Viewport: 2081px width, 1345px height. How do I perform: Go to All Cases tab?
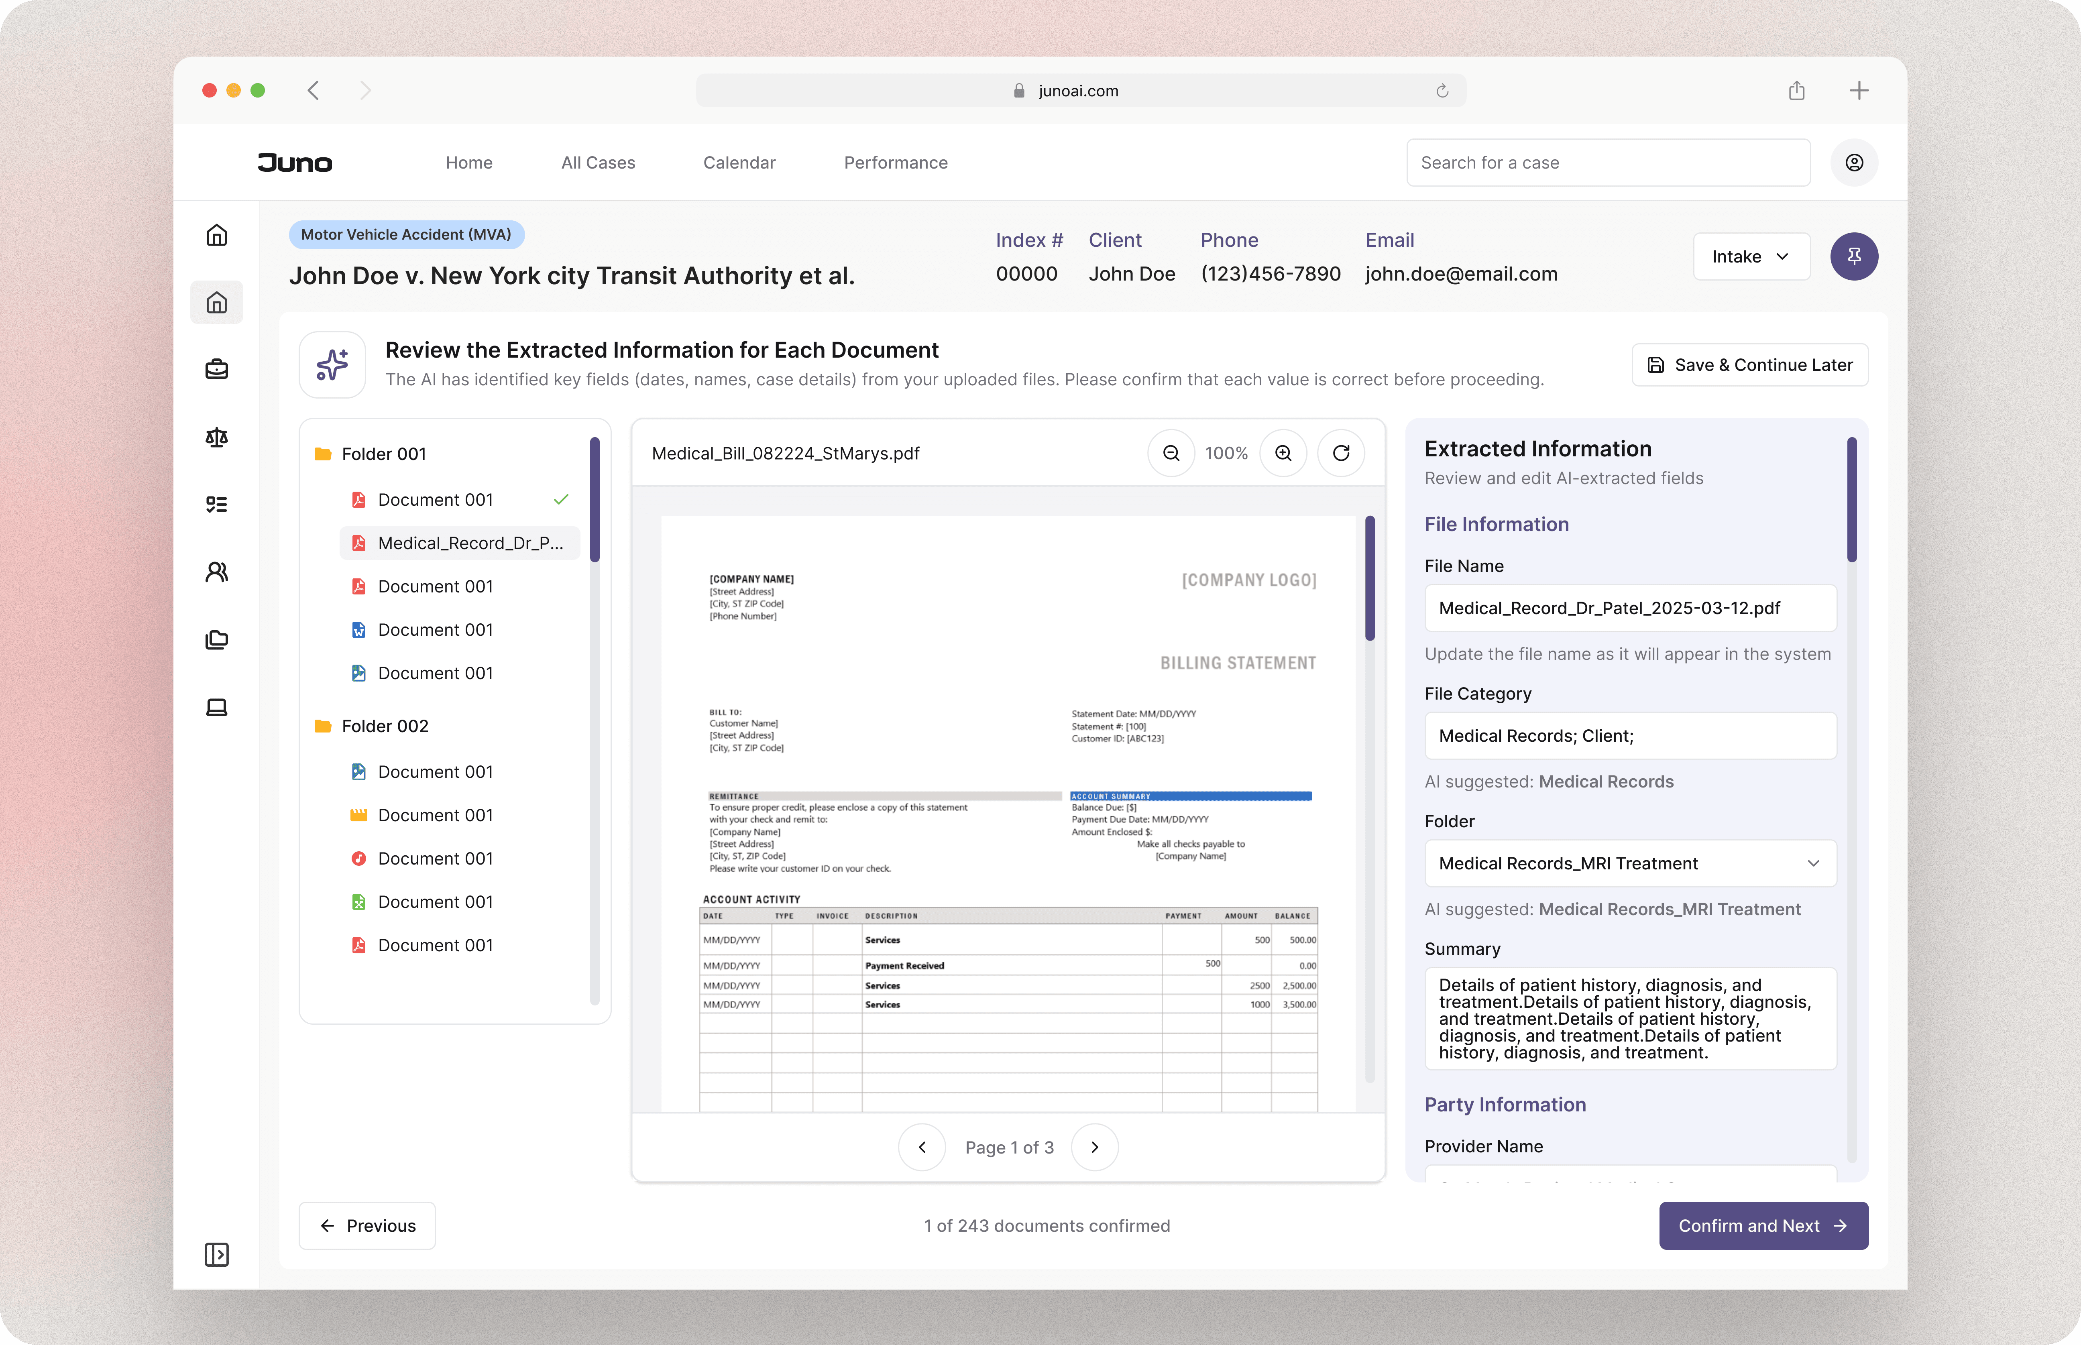(597, 163)
